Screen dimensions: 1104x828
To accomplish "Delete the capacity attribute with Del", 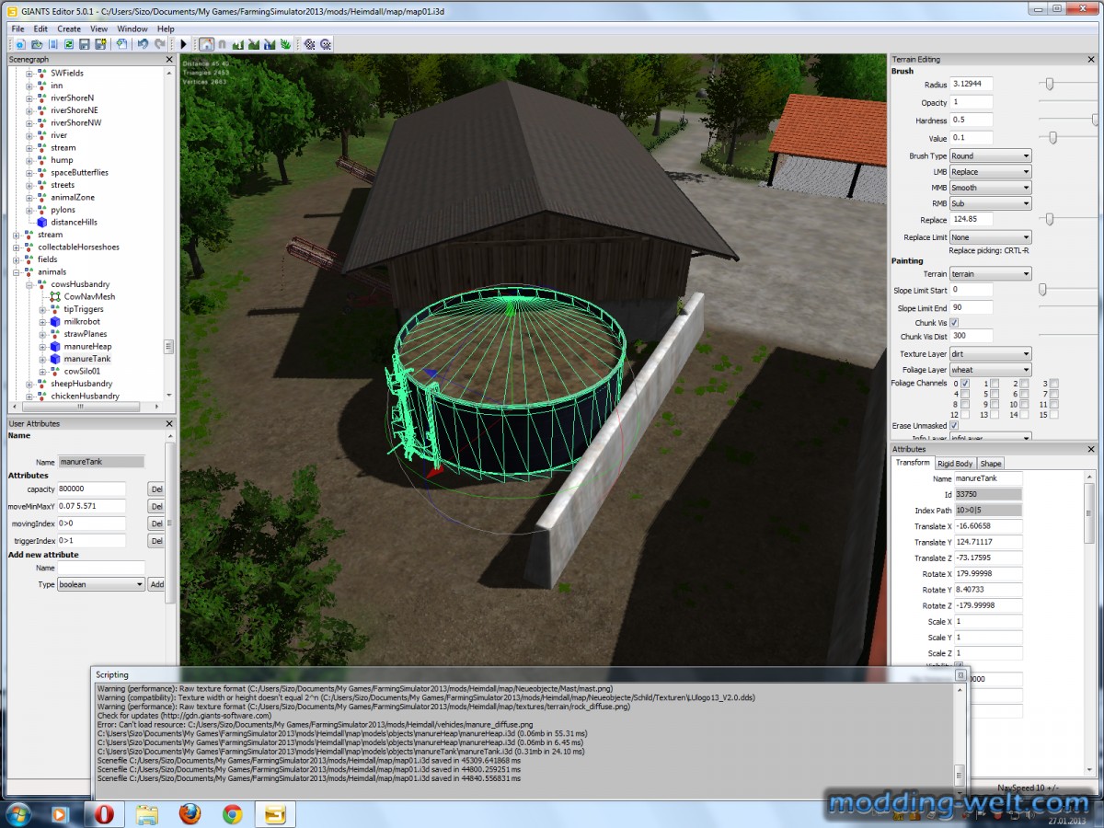I will coord(156,489).
